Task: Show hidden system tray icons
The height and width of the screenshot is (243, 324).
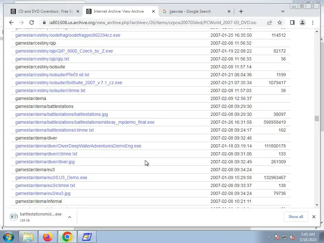Action: pyautogui.click(x=269, y=237)
